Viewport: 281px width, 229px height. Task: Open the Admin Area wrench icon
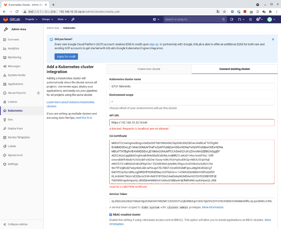[73, 19]
